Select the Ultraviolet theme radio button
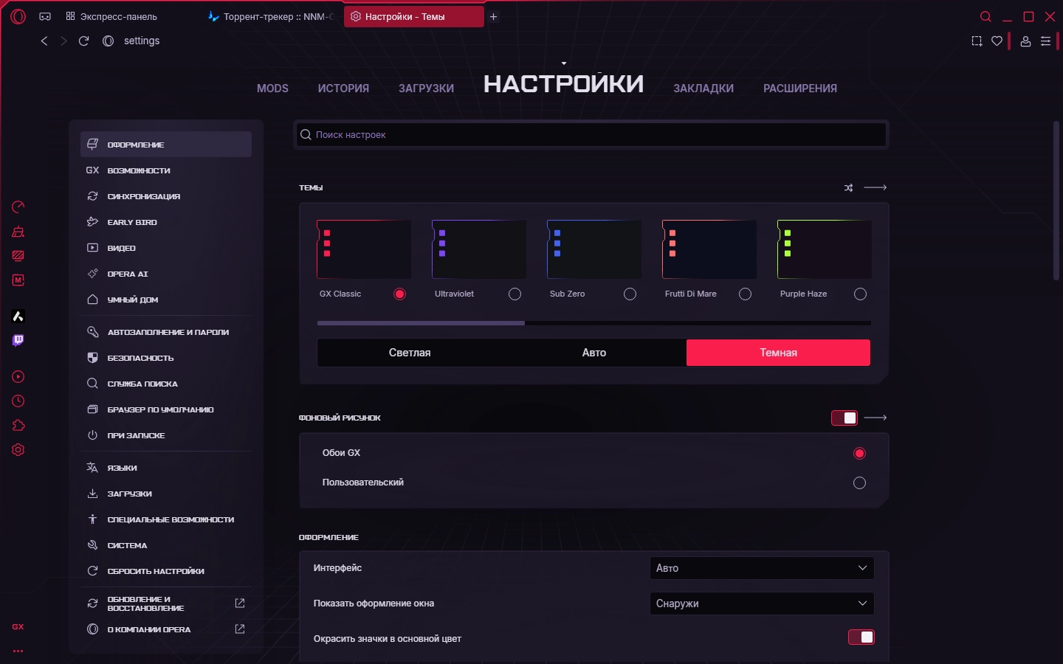This screenshot has height=664, width=1063. [515, 294]
